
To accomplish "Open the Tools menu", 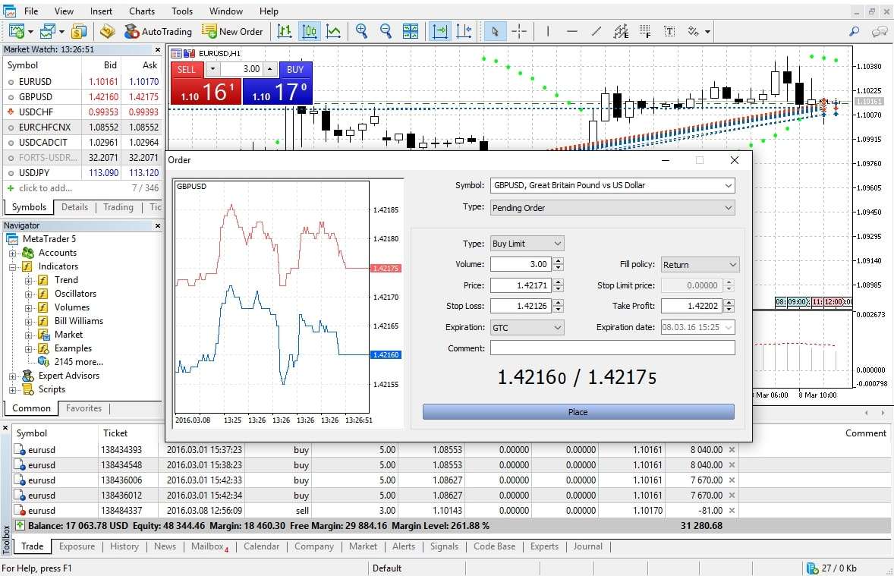I will tap(182, 11).
